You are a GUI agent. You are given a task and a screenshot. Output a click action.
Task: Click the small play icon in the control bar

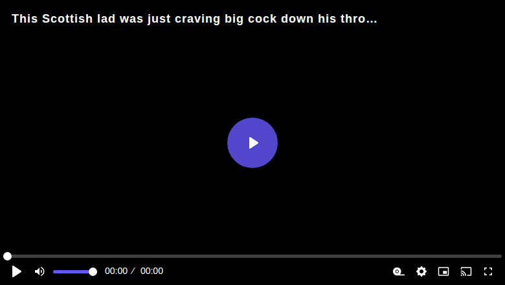coord(16,271)
